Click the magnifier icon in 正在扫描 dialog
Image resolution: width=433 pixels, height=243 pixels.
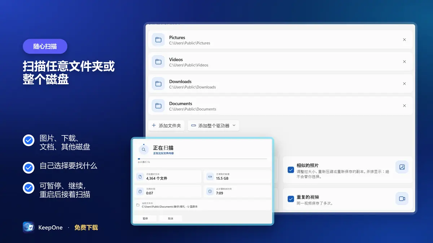tap(144, 149)
